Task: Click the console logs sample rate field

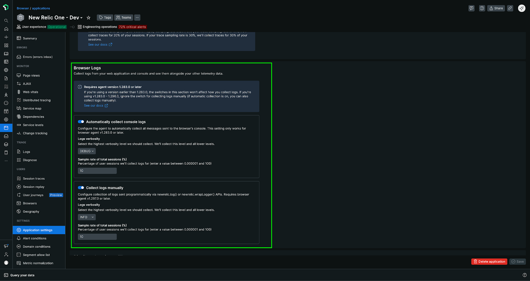Action: point(97,171)
